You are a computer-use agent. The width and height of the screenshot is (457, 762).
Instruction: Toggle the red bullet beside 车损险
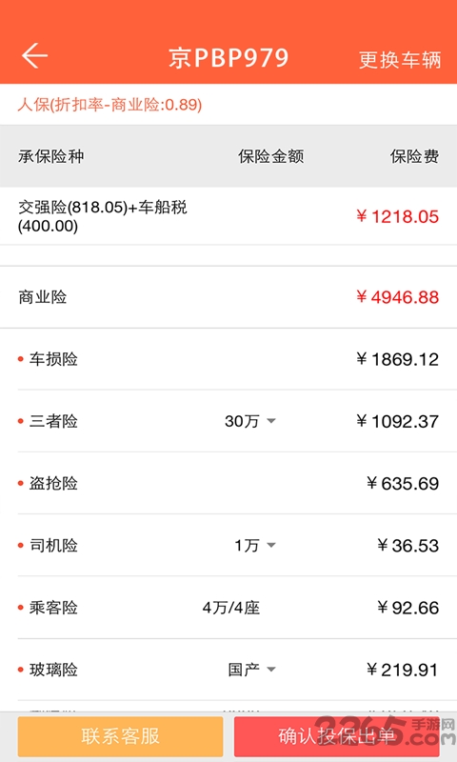(21, 359)
